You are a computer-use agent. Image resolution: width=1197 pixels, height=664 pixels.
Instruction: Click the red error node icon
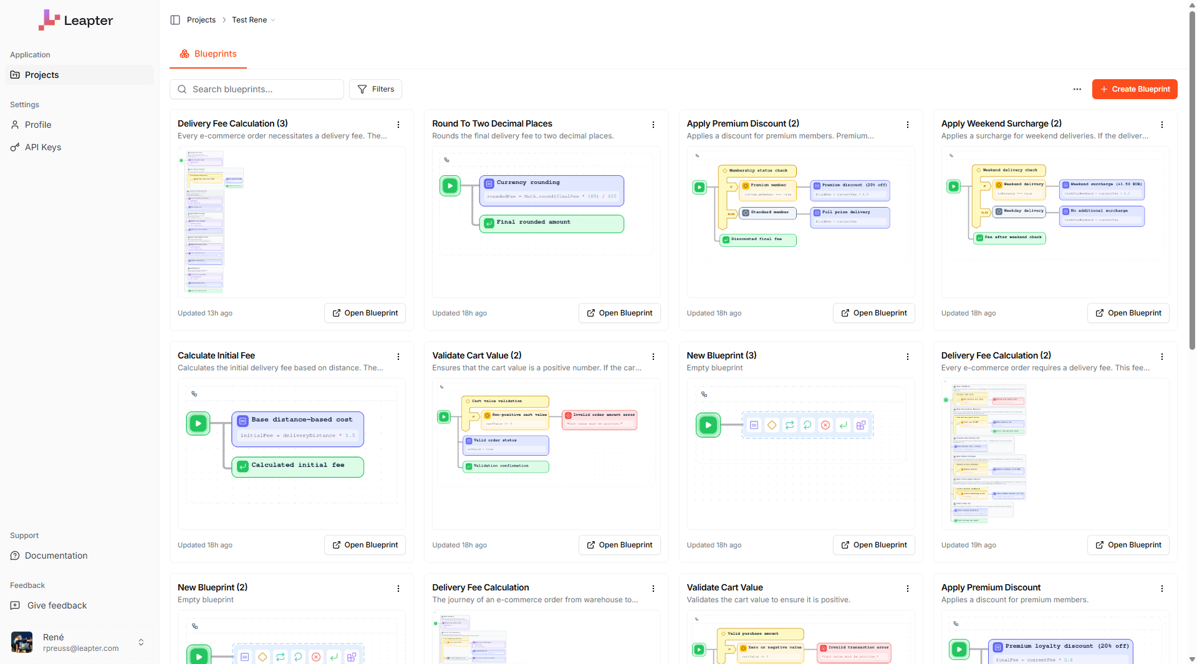point(825,425)
